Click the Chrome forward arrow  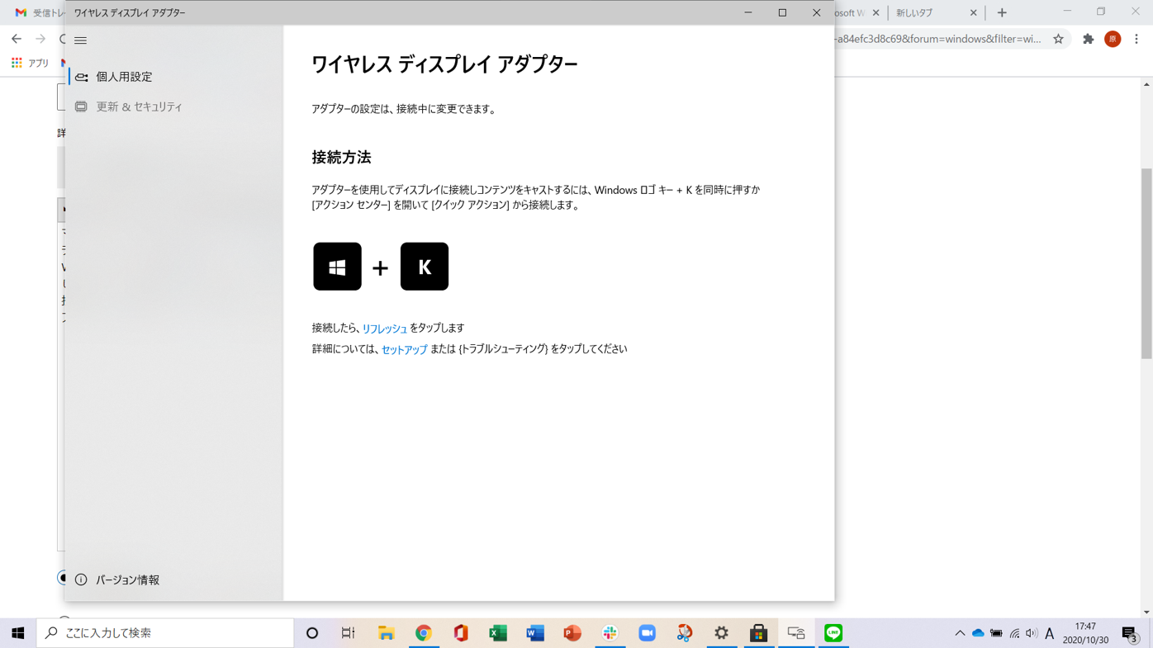click(x=40, y=39)
